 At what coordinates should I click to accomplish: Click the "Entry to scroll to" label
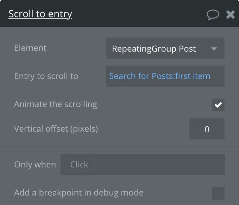tap(46, 76)
